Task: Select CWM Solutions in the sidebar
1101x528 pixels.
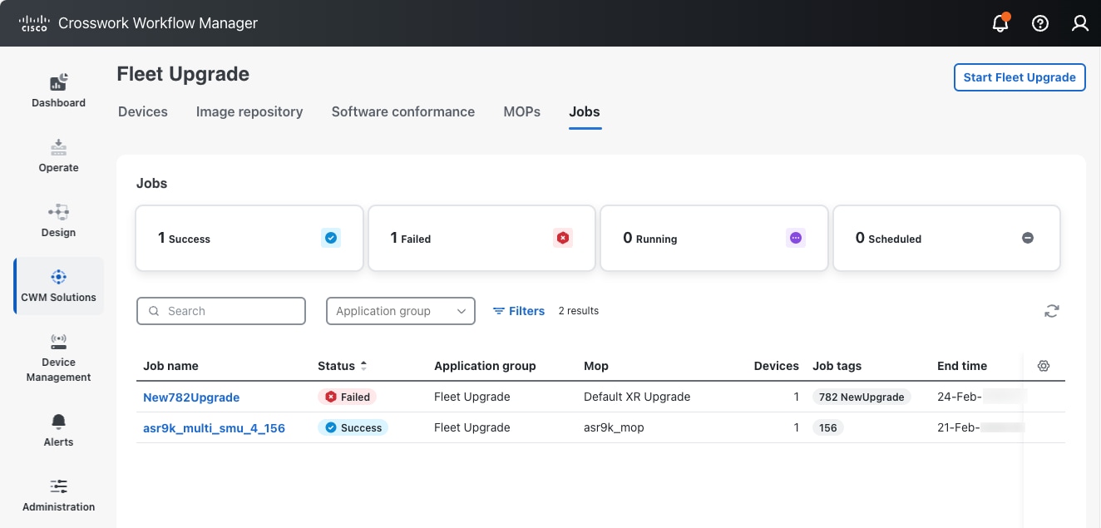Action: pyautogui.click(x=58, y=286)
